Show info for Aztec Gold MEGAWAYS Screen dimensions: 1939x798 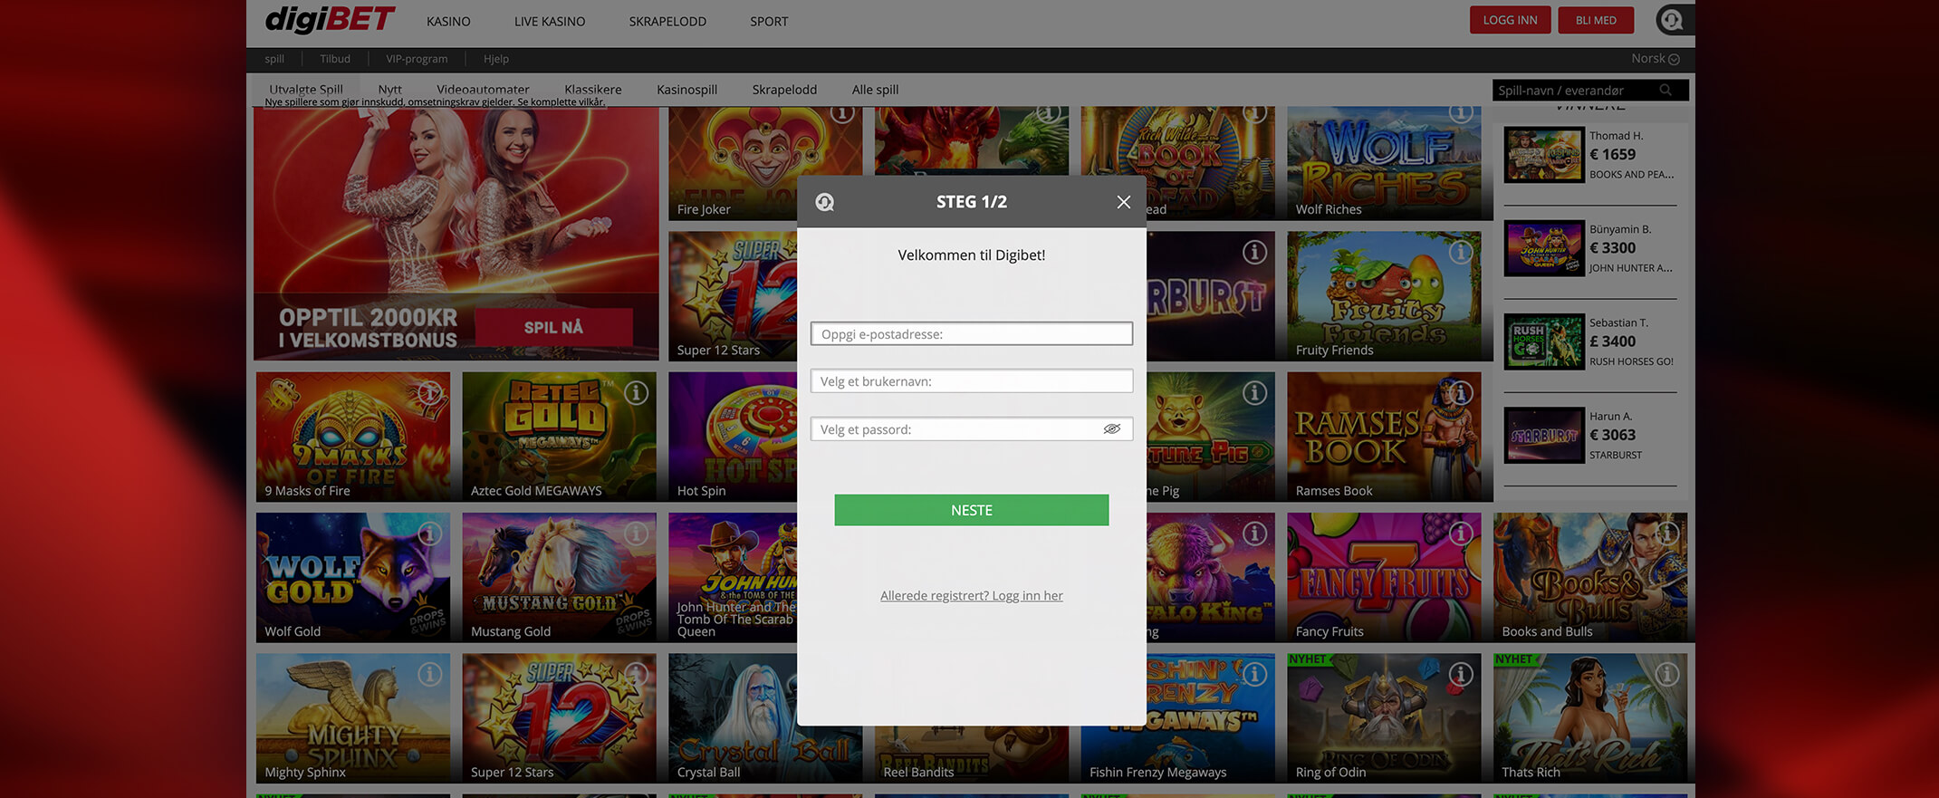(637, 393)
